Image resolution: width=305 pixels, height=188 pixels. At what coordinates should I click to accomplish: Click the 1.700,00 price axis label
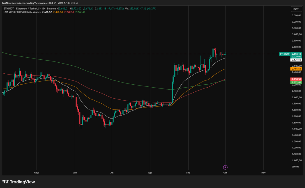(296, 116)
